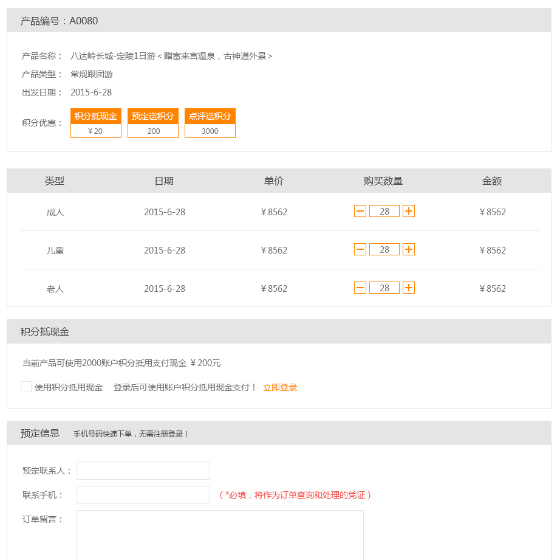Viewport: 560px width, 560px height.
Task: Decrease child (儿童) ticket quantity
Action: click(360, 249)
